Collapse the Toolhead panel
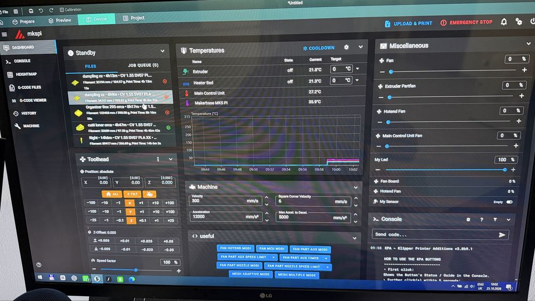 click(x=170, y=159)
